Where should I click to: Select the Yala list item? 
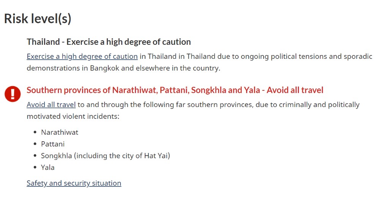coord(48,167)
